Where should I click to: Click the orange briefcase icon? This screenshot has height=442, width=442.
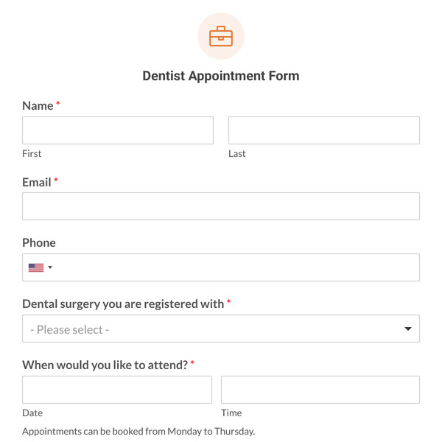221,36
